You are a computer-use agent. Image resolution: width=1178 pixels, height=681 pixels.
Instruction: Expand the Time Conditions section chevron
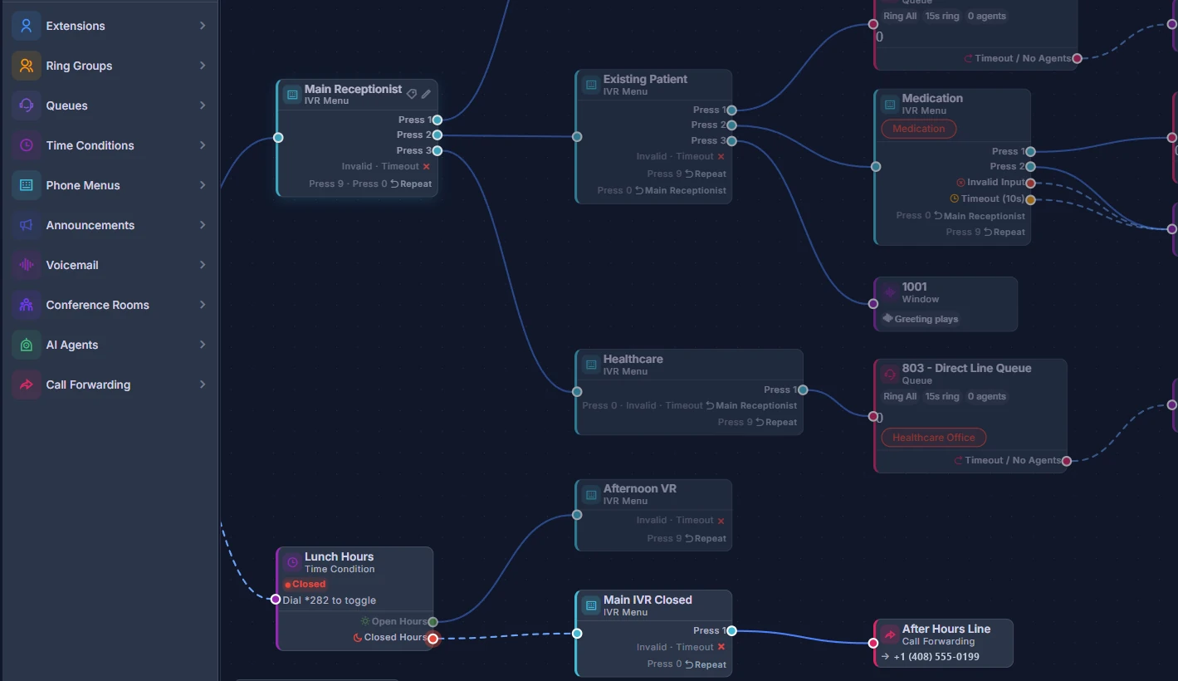pos(203,145)
